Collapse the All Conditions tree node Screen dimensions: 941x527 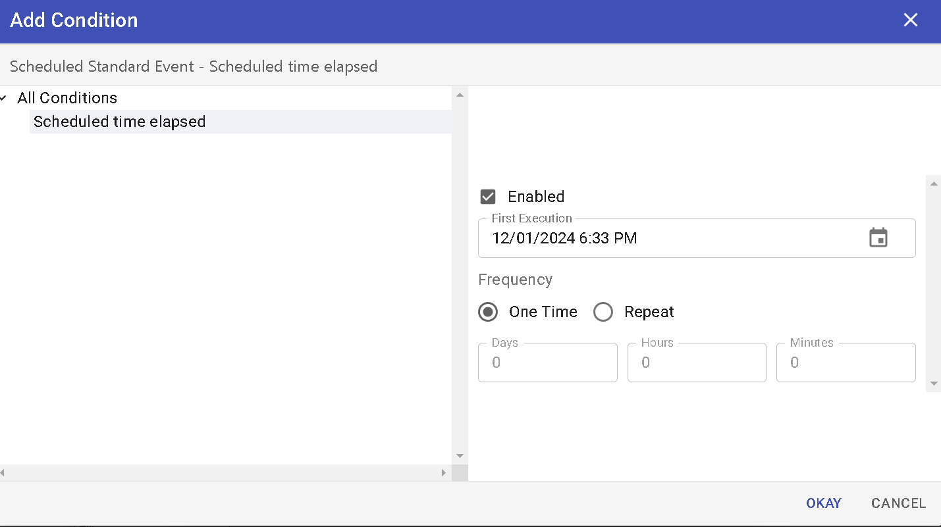pyautogui.click(x=4, y=99)
